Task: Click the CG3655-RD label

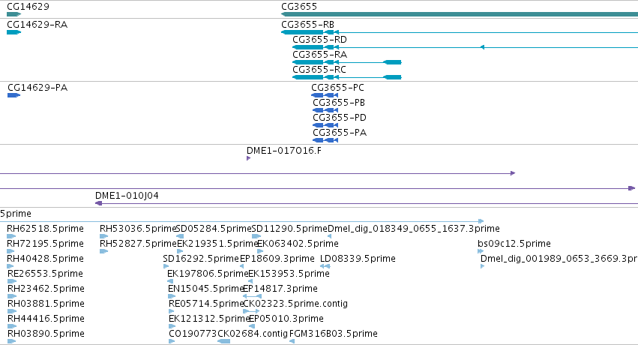Action: coord(320,40)
